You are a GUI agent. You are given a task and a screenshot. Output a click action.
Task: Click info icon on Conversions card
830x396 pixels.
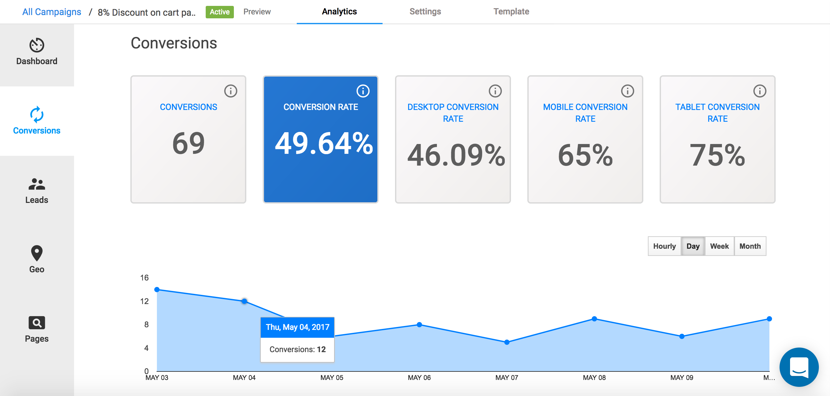pyautogui.click(x=231, y=91)
